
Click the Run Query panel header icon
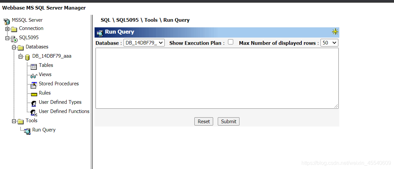100,33
